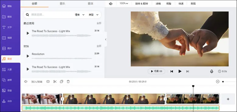Open the 模板 templates sidebar item

pyautogui.click(x=7, y=6)
